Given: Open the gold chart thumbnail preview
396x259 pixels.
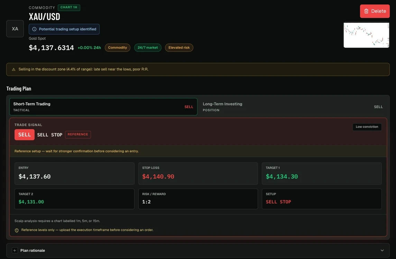Looking at the screenshot, I should (x=366, y=35).
